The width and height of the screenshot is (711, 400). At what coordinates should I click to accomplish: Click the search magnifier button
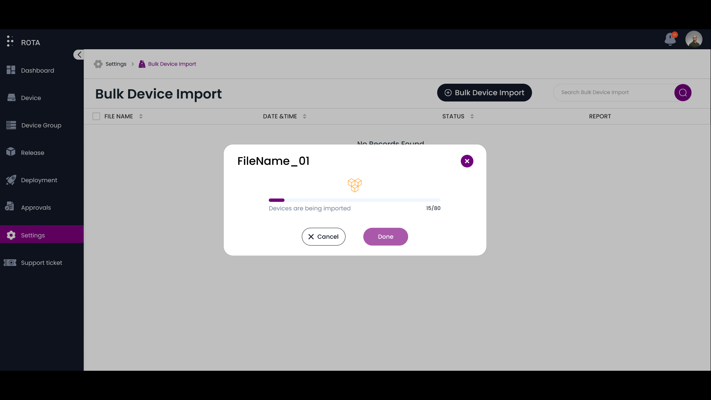[682, 93]
